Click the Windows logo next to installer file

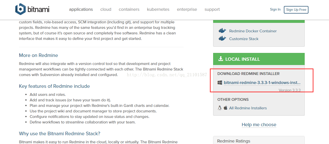pyautogui.click(x=220, y=83)
